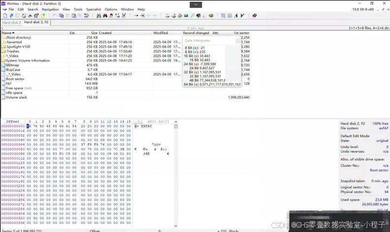This screenshot has width=390, height=232.
Task: Switch to the Hard disk 2, P2 tab
Action: coord(36,22)
